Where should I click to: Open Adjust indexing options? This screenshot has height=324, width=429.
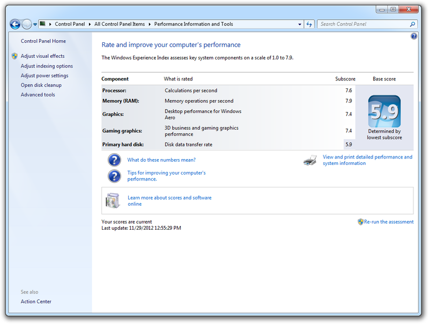pos(47,66)
